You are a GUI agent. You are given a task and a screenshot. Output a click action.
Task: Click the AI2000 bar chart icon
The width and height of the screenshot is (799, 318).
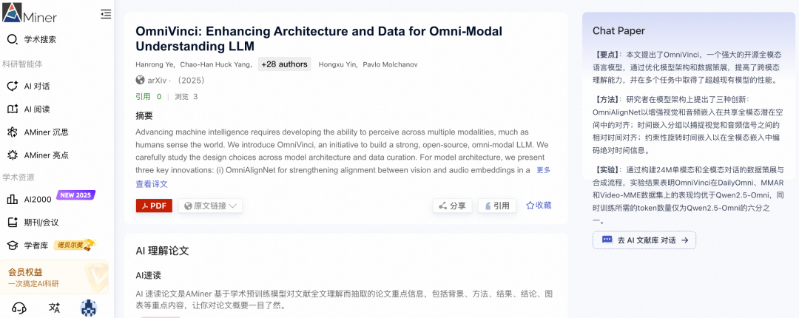click(13, 199)
